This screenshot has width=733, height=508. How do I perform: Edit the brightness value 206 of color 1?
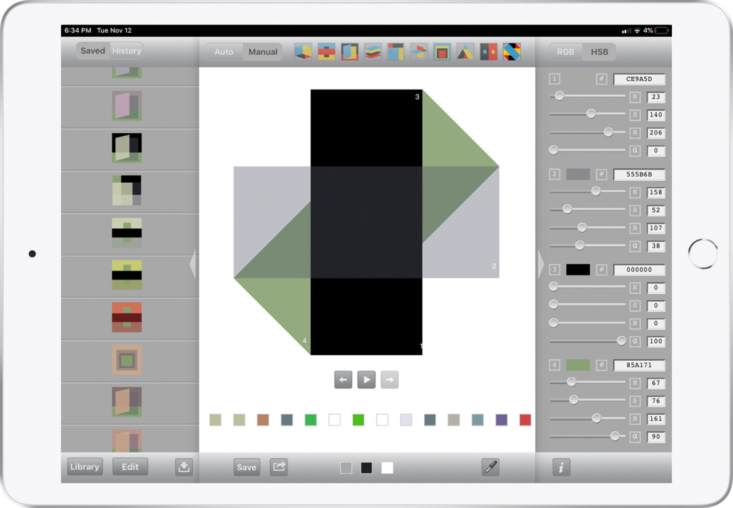[x=656, y=133]
